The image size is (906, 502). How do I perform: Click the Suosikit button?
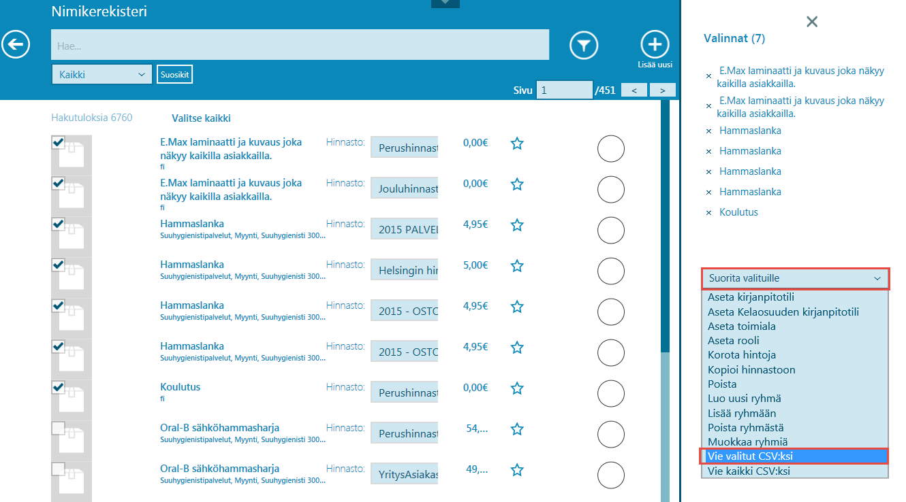coord(174,75)
